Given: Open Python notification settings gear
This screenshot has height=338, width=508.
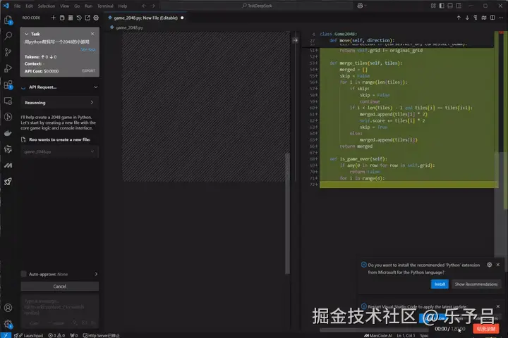Looking at the screenshot, I should click(489, 265).
